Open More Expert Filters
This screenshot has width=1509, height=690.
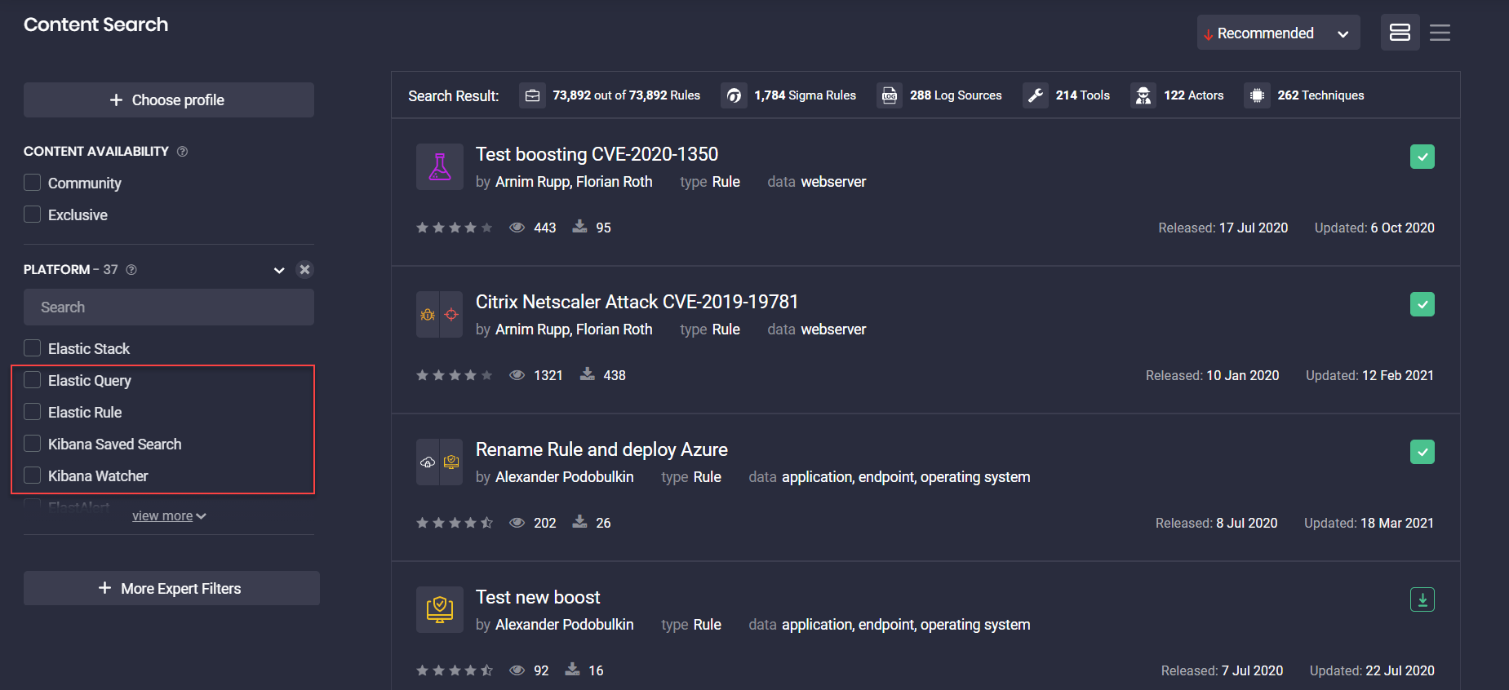coord(171,588)
